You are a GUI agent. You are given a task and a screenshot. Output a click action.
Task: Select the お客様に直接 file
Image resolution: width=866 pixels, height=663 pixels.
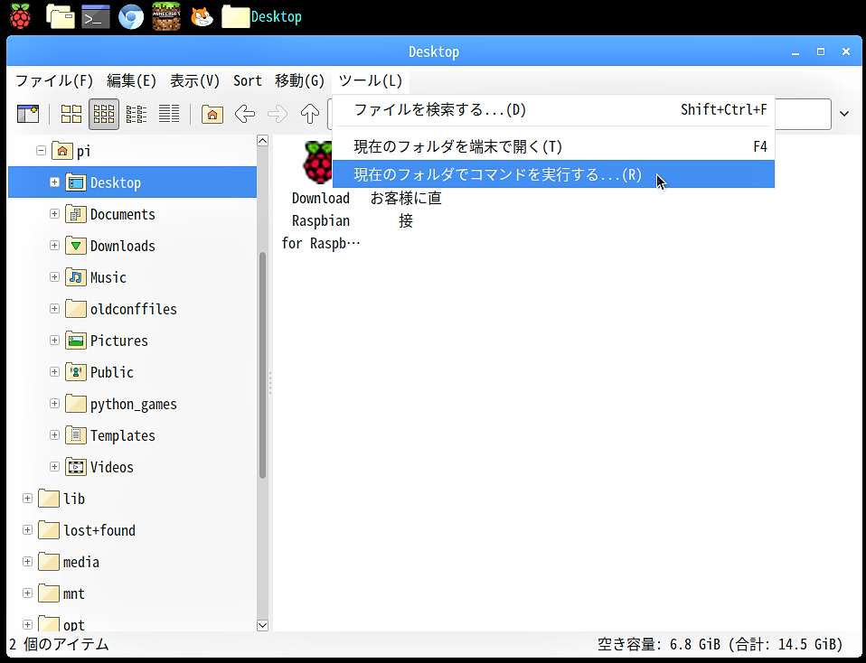tap(406, 210)
